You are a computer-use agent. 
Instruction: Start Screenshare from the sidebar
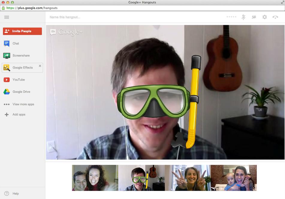(21, 56)
